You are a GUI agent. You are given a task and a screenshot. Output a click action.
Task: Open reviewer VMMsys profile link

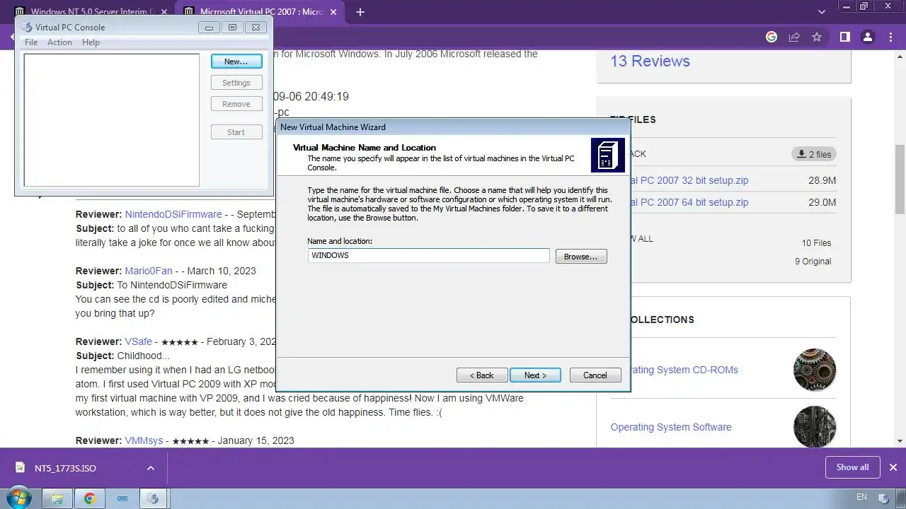click(144, 440)
